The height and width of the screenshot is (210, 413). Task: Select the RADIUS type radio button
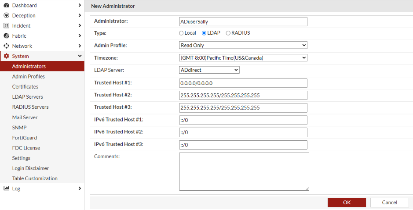click(x=228, y=33)
